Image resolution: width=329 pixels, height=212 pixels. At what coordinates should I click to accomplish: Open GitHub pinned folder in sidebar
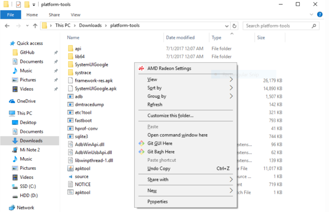(x=27, y=52)
